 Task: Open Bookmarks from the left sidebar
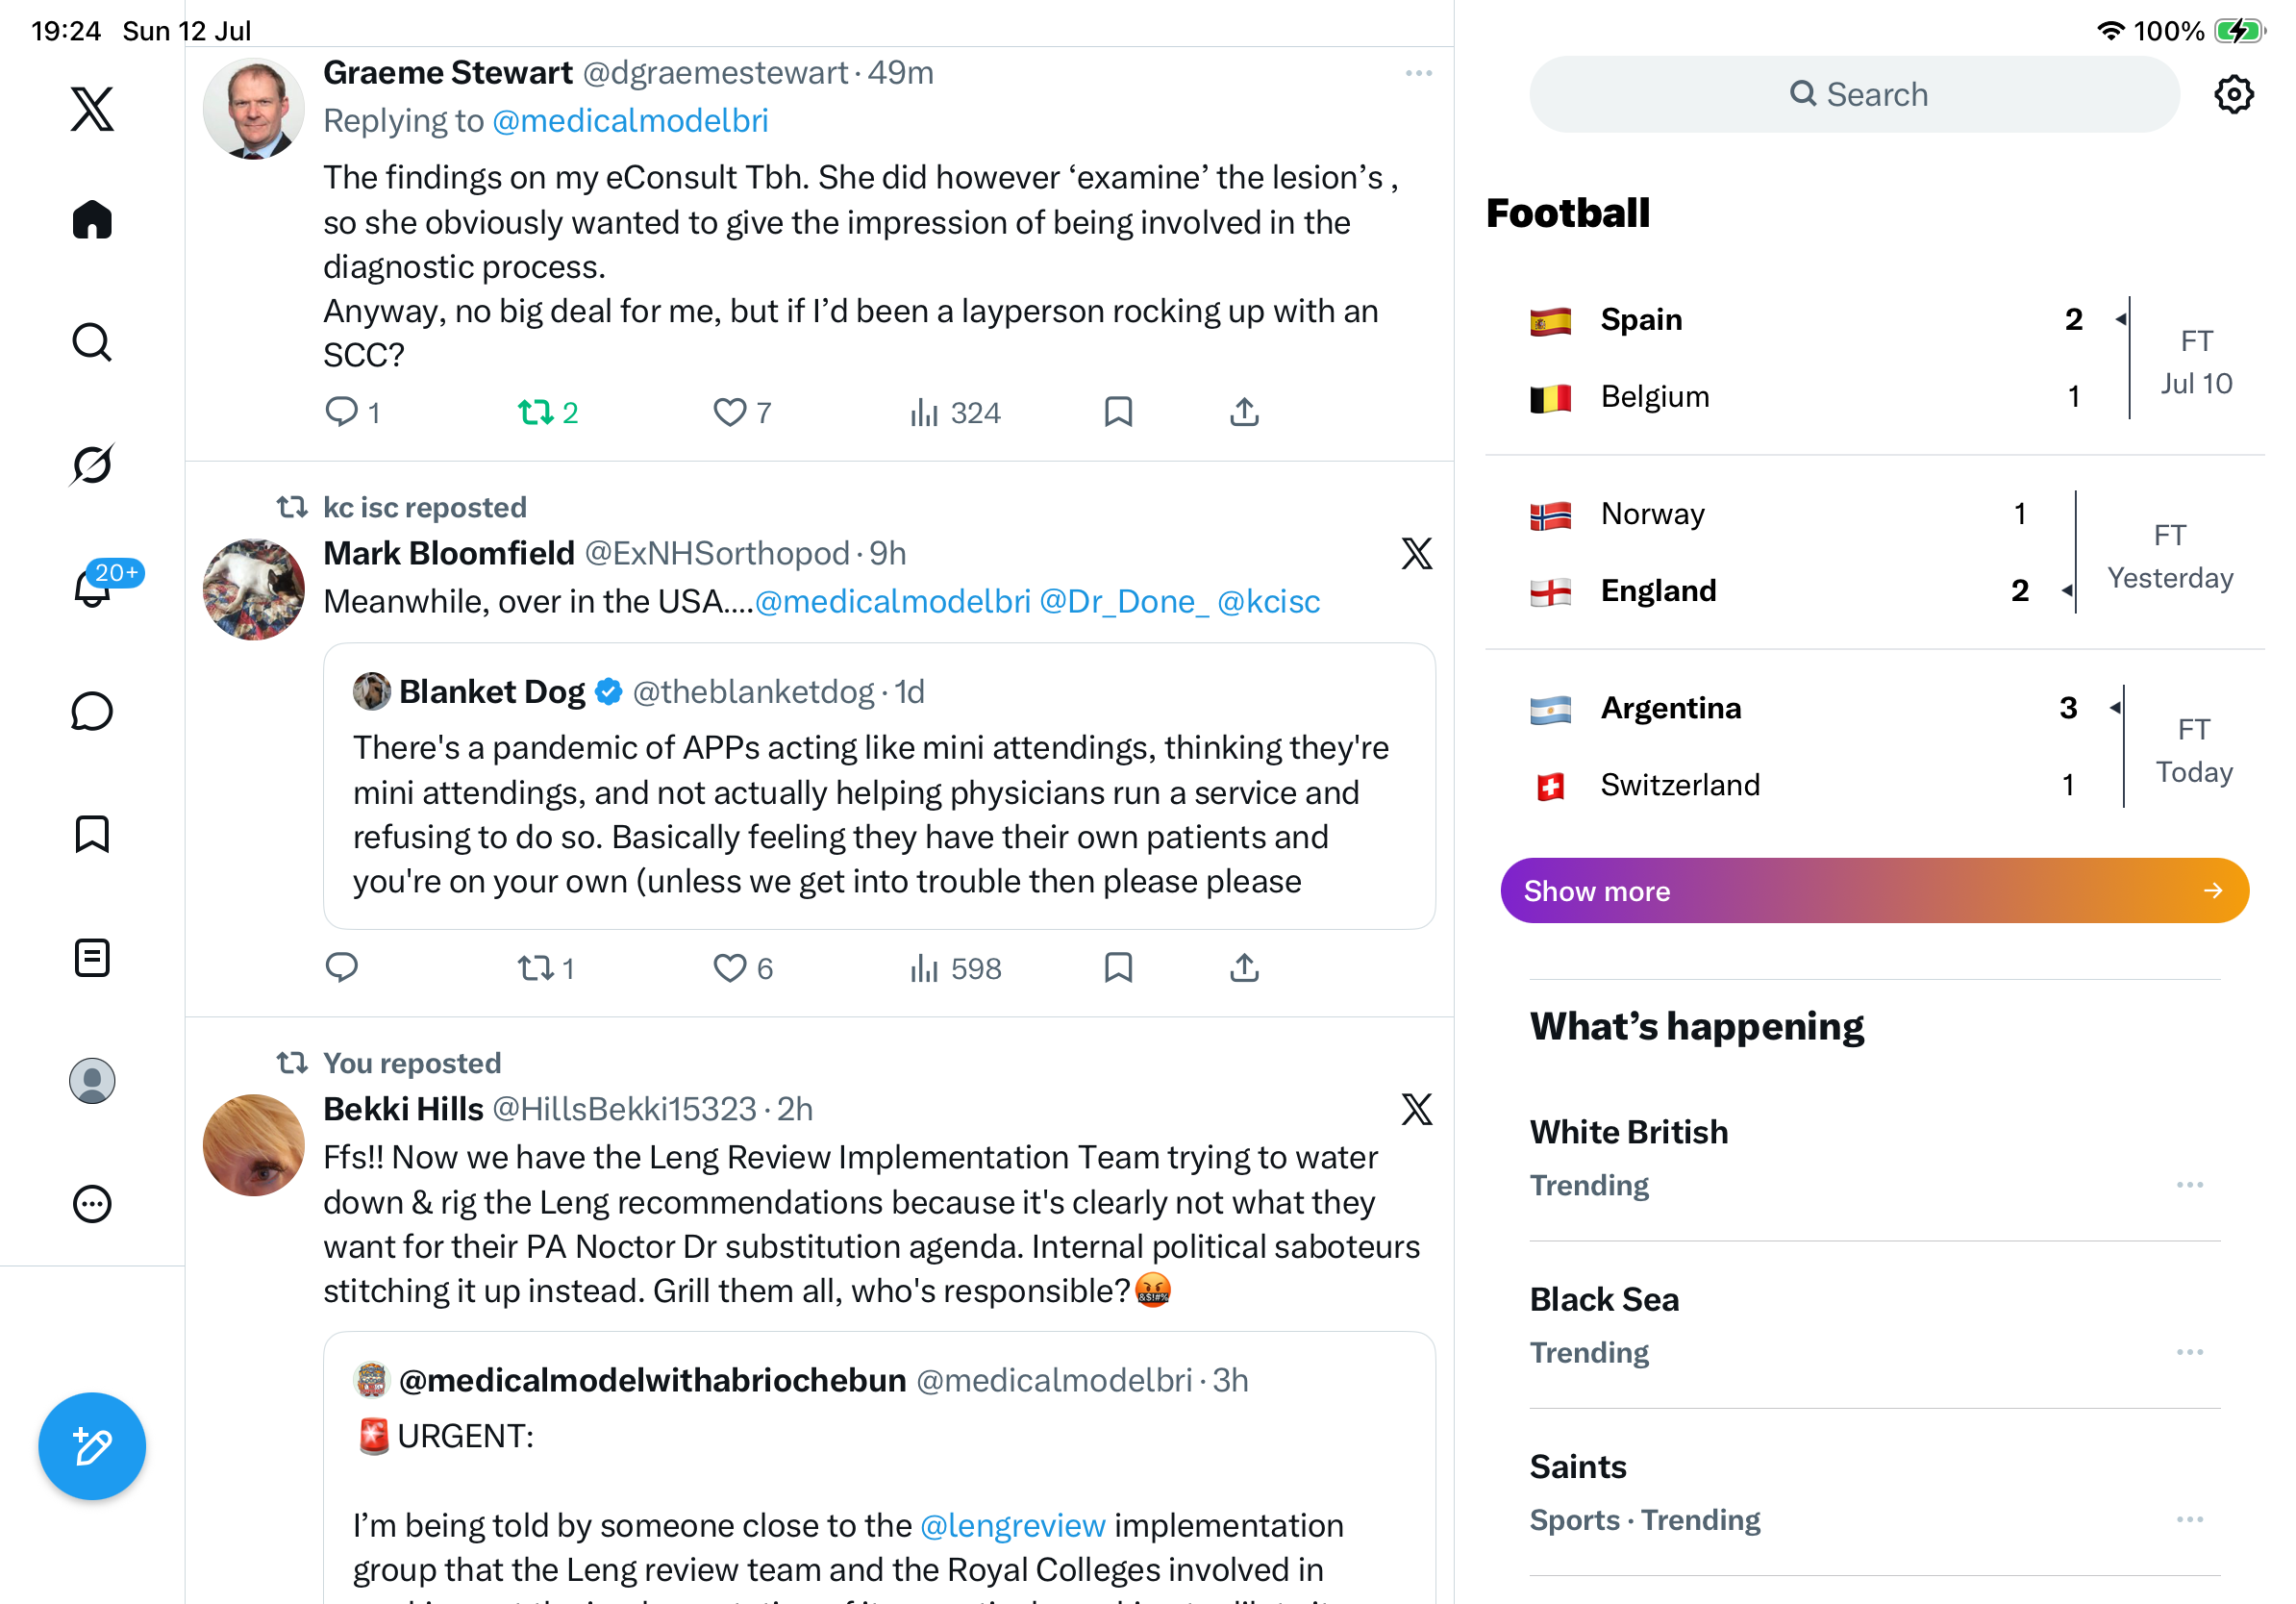(x=92, y=834)
